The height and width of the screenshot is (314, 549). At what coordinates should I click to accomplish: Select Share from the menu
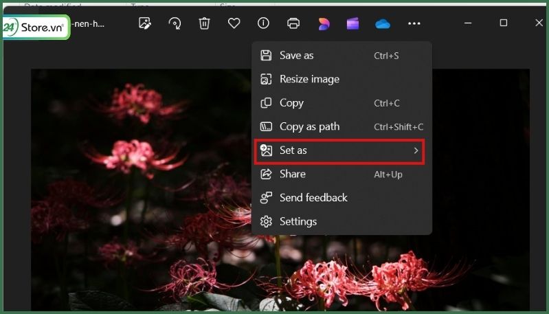click(293, 175)
